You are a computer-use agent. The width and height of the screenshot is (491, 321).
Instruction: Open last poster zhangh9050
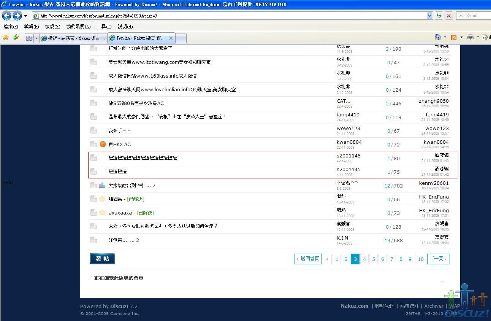pyautogui.click(x=434, y=101)
